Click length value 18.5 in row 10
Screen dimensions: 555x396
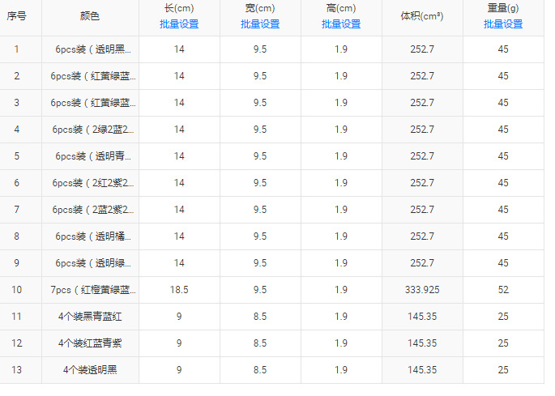(x=179, y=290)
